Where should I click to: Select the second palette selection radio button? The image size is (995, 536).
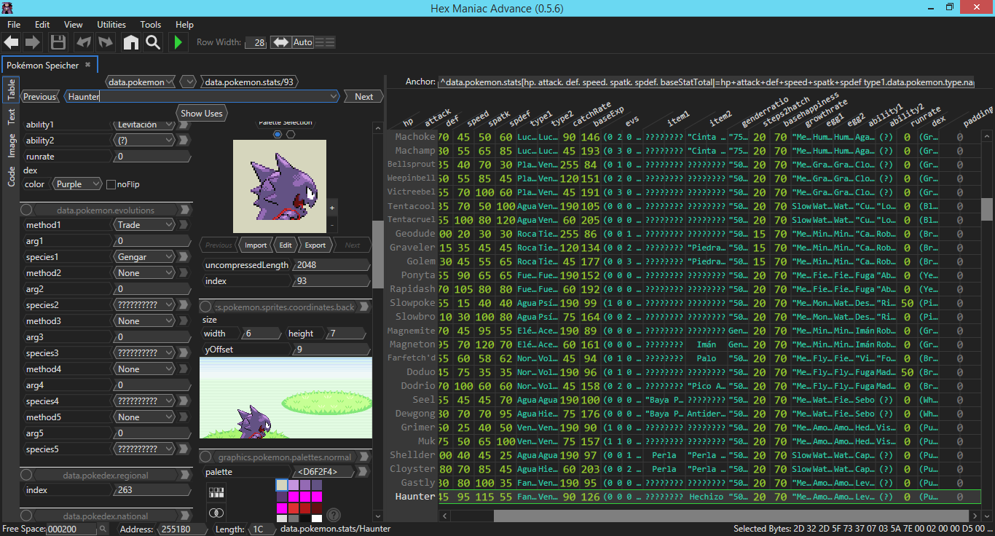[291, 134]
